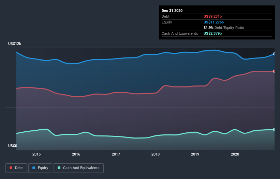Click the Dec 31 2020 tooltip date
This screenshot has height=179, width=280.
coord(172,11)
